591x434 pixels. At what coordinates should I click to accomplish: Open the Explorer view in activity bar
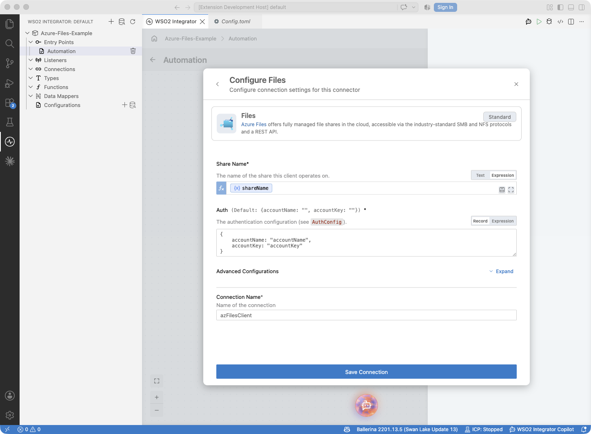click(10, 24)
